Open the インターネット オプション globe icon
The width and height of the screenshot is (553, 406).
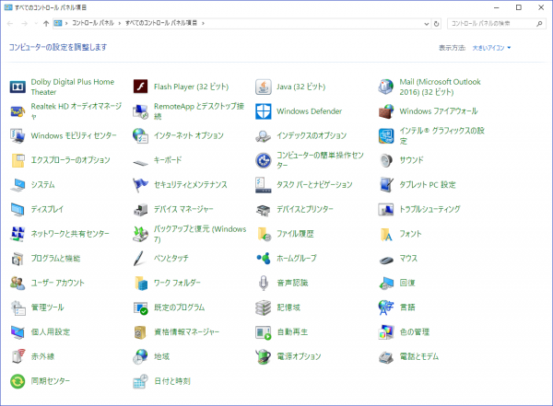point(140,135)
